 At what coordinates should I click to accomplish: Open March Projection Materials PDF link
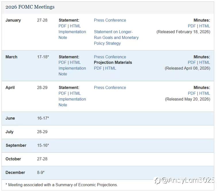point(98,68)
